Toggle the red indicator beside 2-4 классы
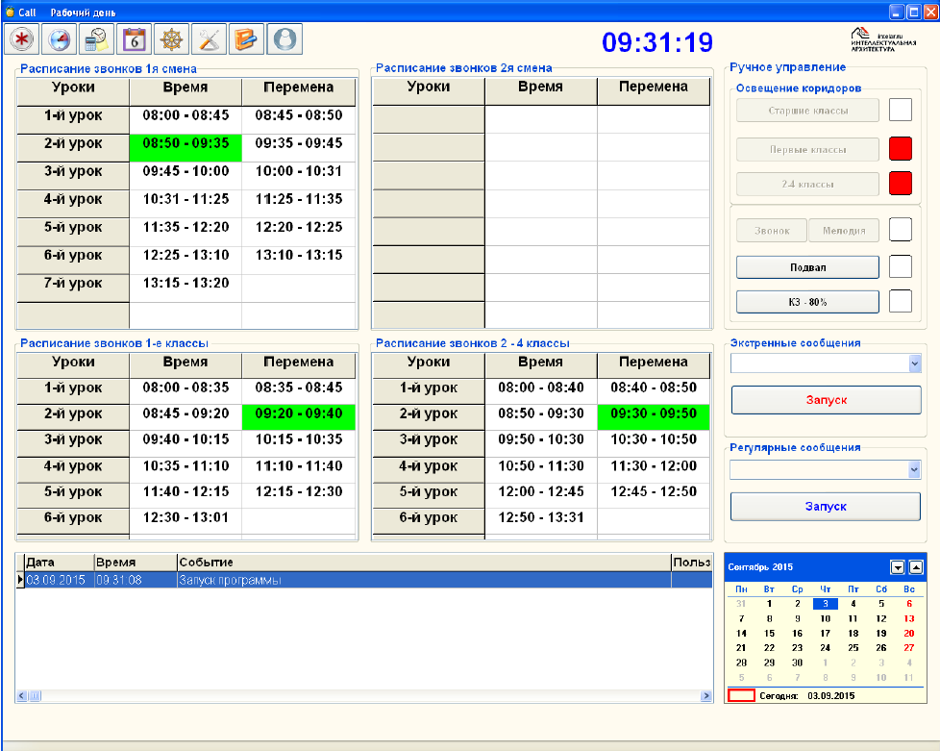 pos(901,184)
